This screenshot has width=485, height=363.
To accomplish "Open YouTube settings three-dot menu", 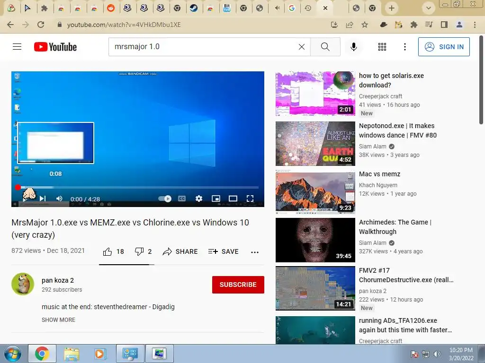I will coord(404,47).
